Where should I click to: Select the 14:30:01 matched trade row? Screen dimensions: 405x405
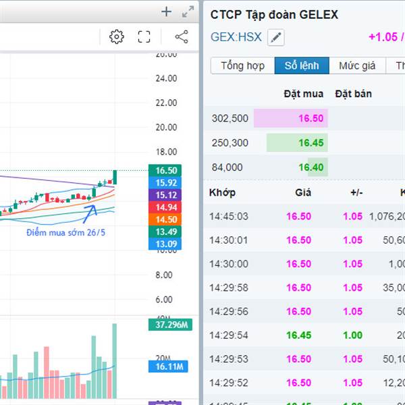[x=304, y=240]
